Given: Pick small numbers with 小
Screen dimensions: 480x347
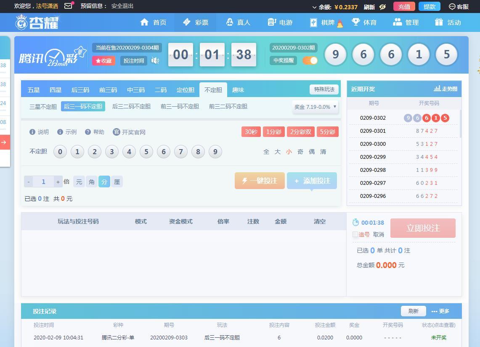Looking at the screenshot, I should pos(289,152).
